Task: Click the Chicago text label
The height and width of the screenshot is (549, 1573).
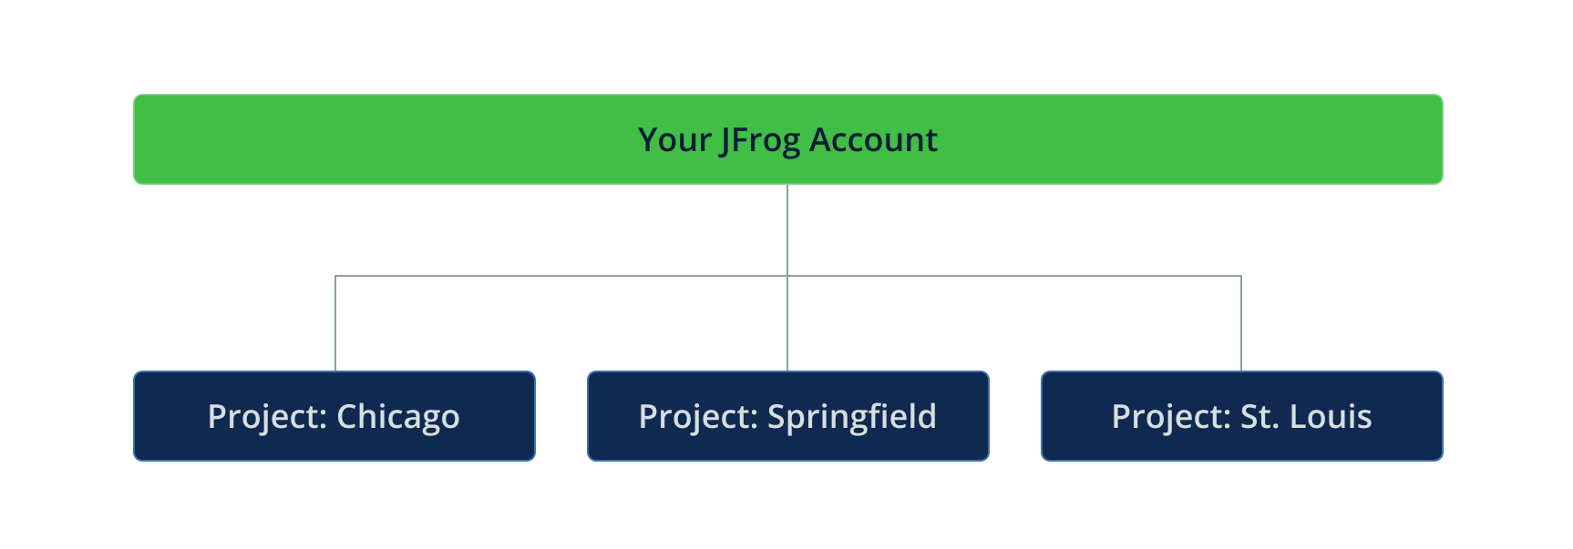Action: tap(397, 417)
